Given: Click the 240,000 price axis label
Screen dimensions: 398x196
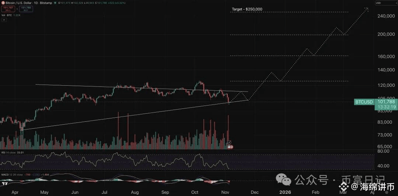Looking at the screenshot, I should 386,16.
